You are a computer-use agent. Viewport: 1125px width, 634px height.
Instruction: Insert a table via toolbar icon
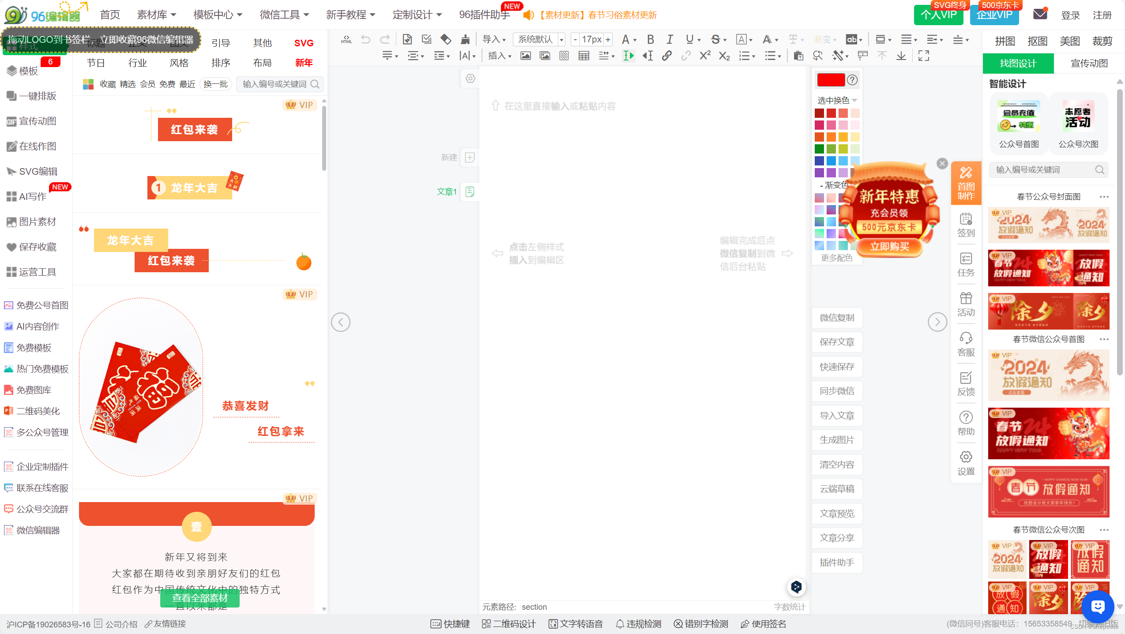pos(583,56)
